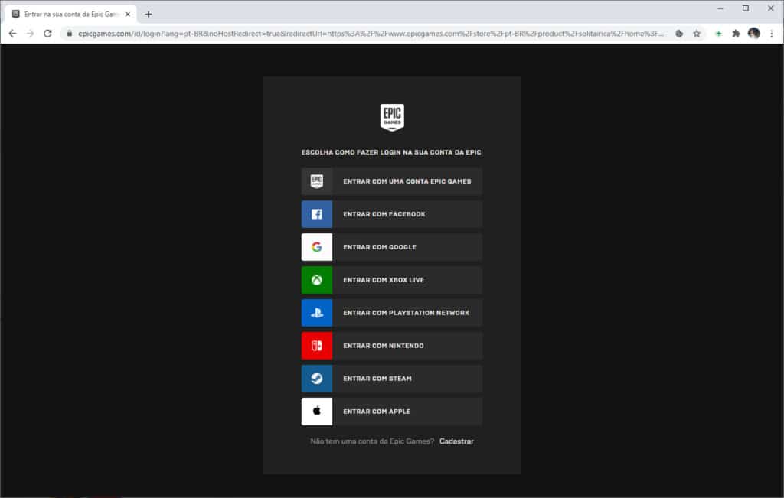Click the 'Entrar com Xbox Live' label
The image size is (784, 498).
click(384, 280)
